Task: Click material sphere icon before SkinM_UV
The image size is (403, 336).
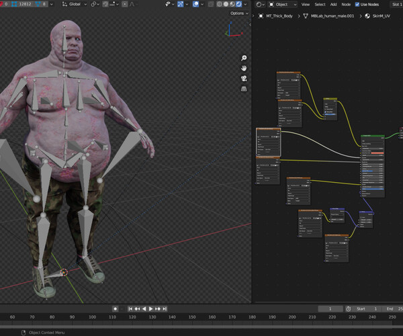Action: coord(367,16)
